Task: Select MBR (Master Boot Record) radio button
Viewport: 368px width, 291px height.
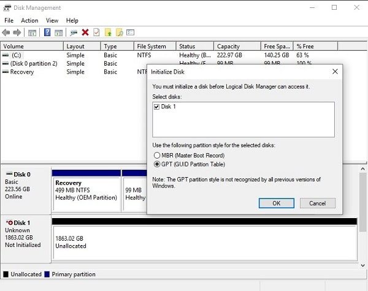Action: [157, 155]
